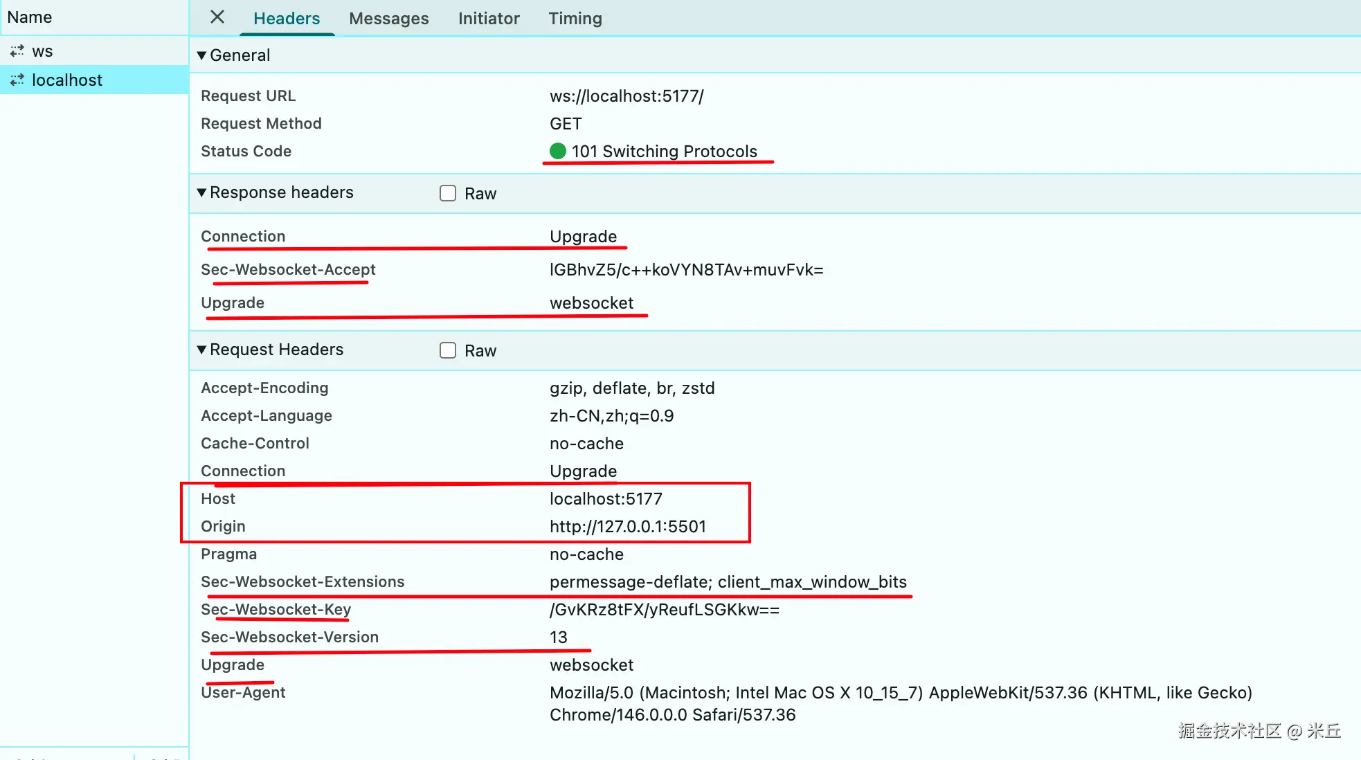Click the Sec-Websocket-Accept response header name
The height and width of the screenshot is (760, 1361).
tap(288, 270)
